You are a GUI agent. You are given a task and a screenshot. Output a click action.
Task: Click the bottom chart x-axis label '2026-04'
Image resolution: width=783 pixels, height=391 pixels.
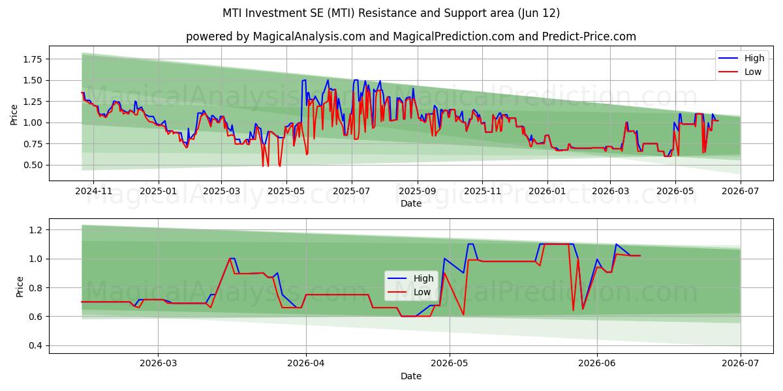point(306,364)
